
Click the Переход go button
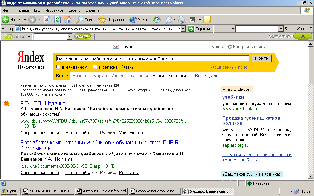click(x=200, y=29)
